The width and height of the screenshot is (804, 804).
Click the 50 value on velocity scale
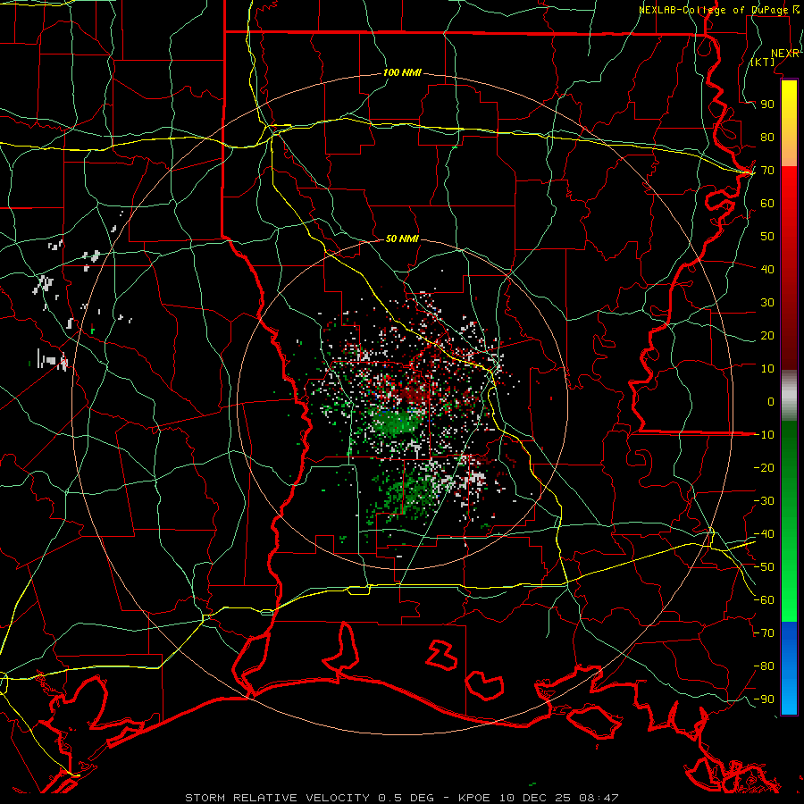pyautogui.click(x=767, y=237)
